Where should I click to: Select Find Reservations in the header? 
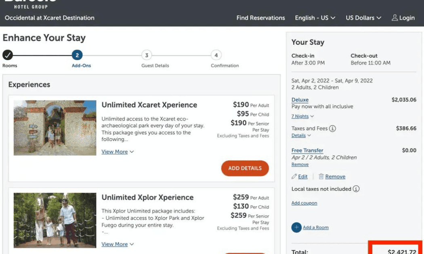click(x=260, y=18)
